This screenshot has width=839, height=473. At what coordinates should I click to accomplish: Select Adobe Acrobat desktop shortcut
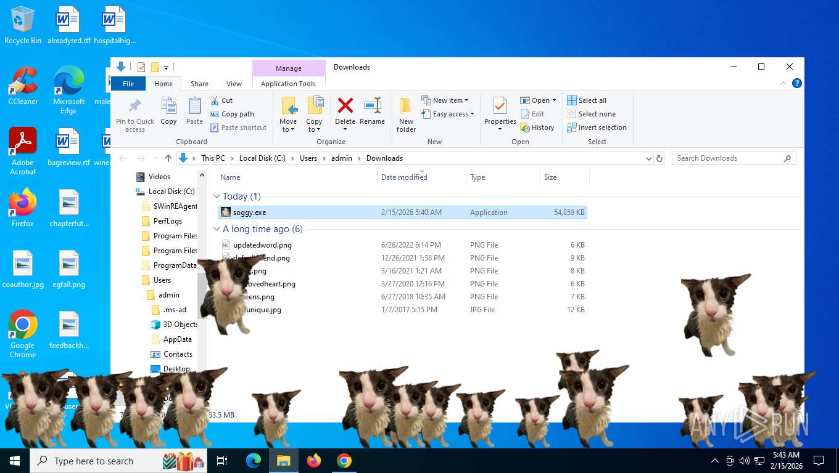pos(23,152)
